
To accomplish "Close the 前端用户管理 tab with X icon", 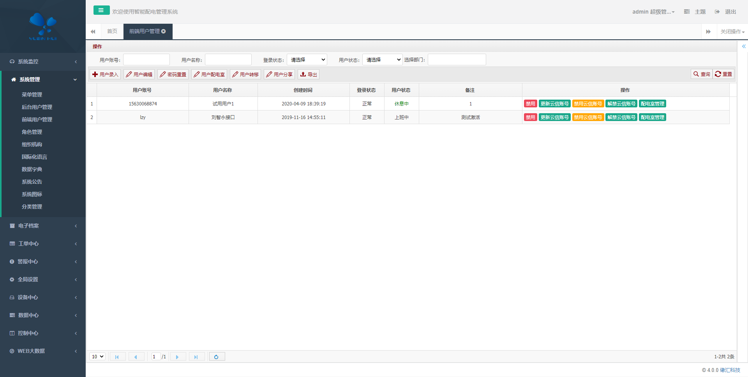I will point(164,32).
